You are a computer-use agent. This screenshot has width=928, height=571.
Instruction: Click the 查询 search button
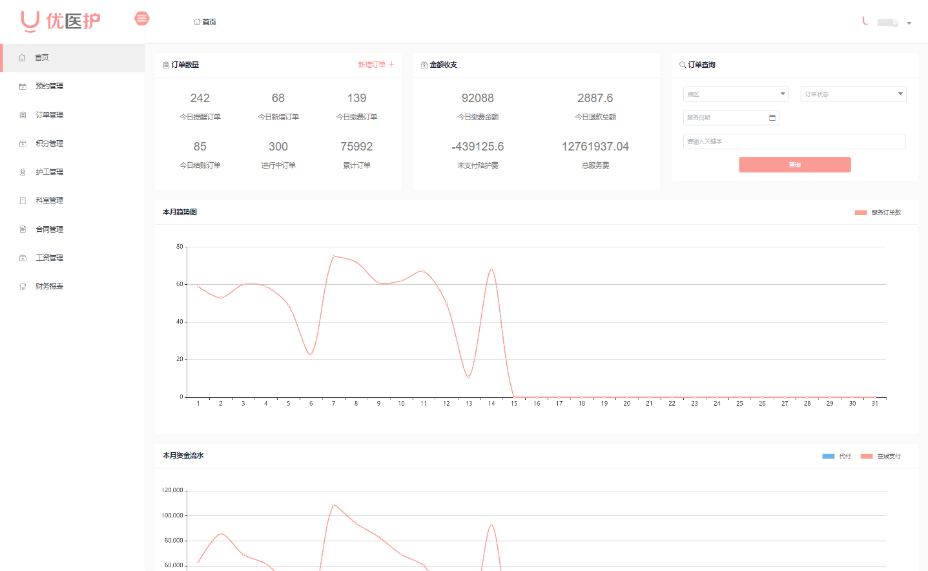[795, 165]
